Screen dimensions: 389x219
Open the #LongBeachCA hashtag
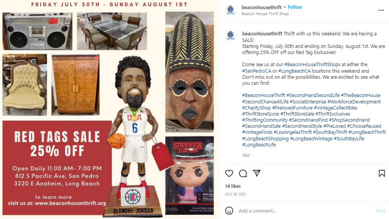[294, 71]
